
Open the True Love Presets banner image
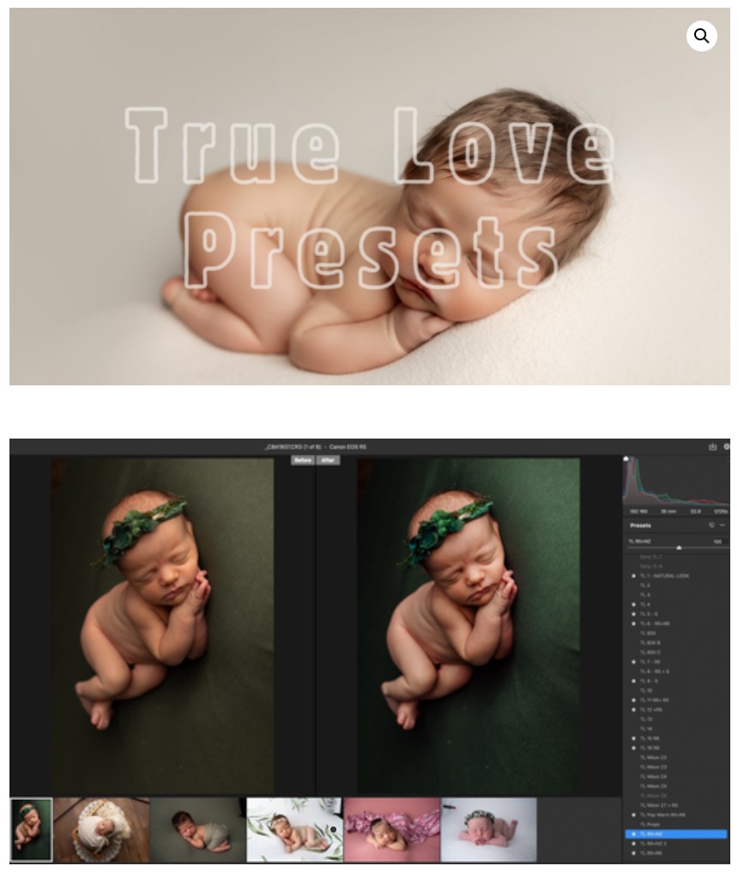pyautogui.click(x=369, y=197)
